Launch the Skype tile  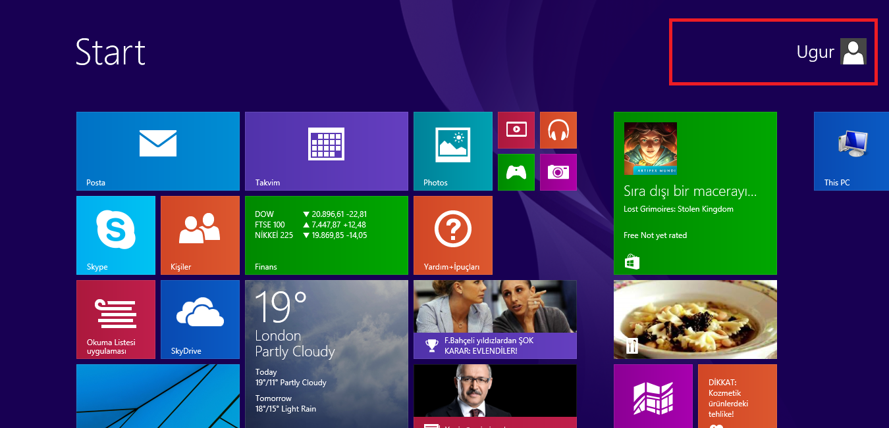116,235
